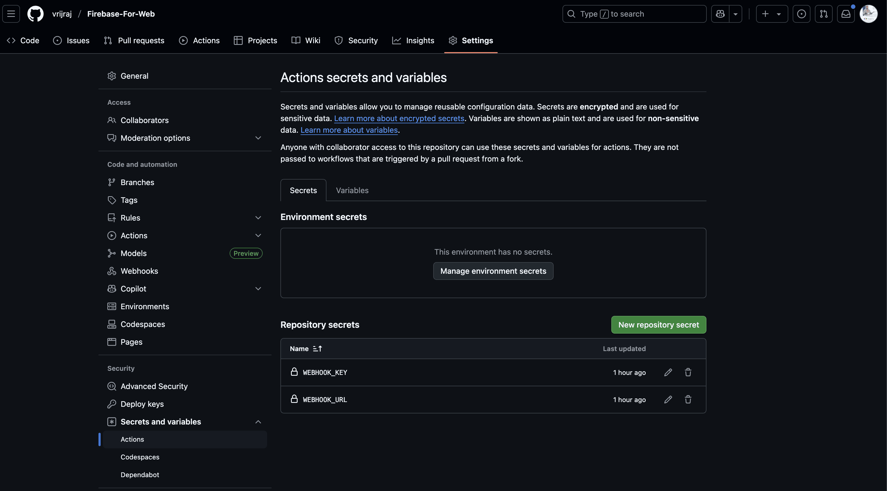
Task: Collapse Secrets and variables section
Action: tap(258, 422)
